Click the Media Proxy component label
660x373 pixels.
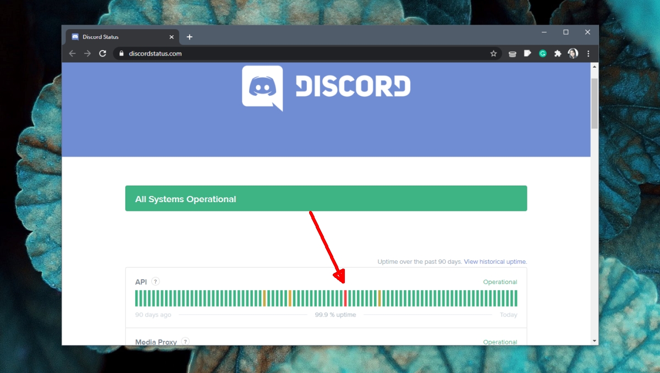156,342
